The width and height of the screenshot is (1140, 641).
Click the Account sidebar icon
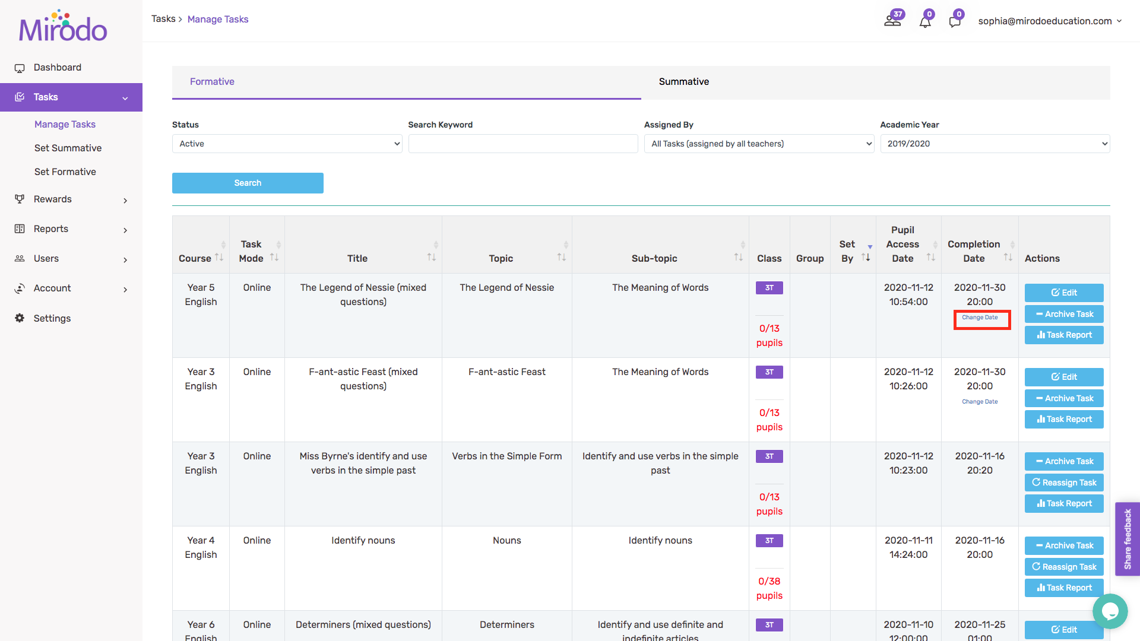point(20,288)
